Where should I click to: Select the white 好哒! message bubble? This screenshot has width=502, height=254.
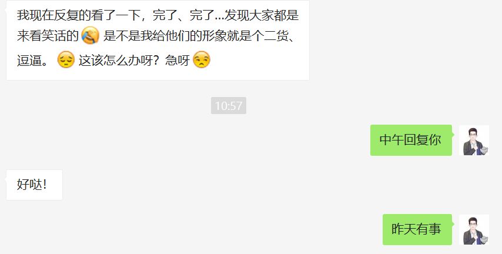coord(34,185)
